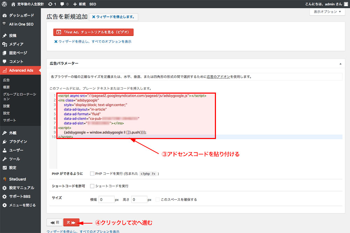Viewport: 350px width, 233px height.
Task: Click the ダッシュボード gauge icon
Action: pos(5,15)
